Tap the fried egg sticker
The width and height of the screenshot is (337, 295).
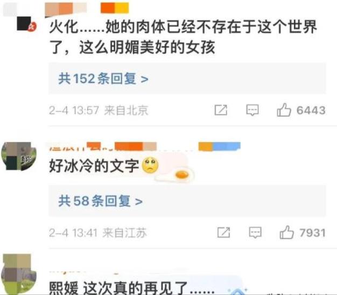coord(175,174)
